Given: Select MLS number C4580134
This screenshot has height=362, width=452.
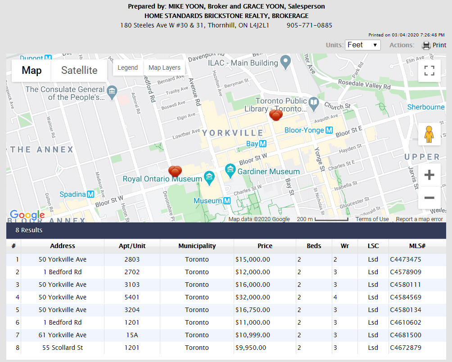Looking at the screenshot, I should coord(406,310).
